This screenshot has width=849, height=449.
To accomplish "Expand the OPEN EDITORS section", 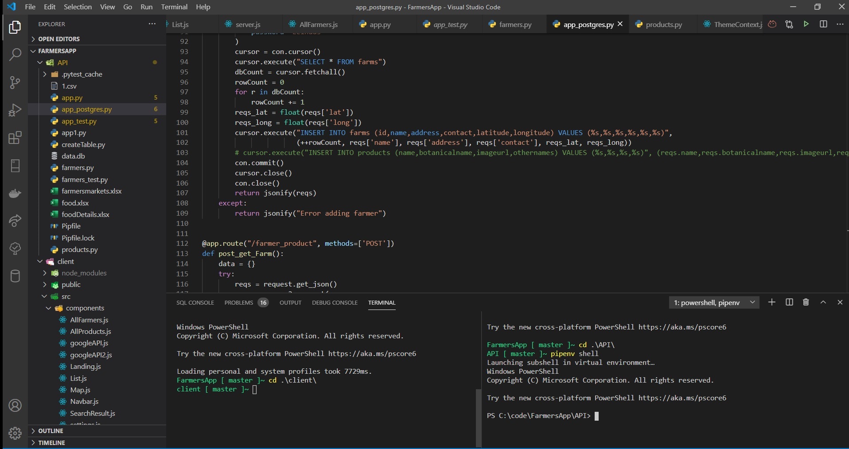I will pyautogui.click(x=97, y=39).
